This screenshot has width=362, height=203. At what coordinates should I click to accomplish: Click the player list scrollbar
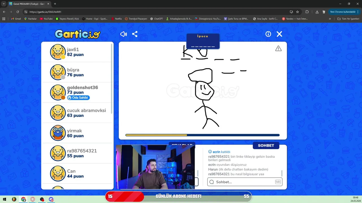tap(112, 79)
